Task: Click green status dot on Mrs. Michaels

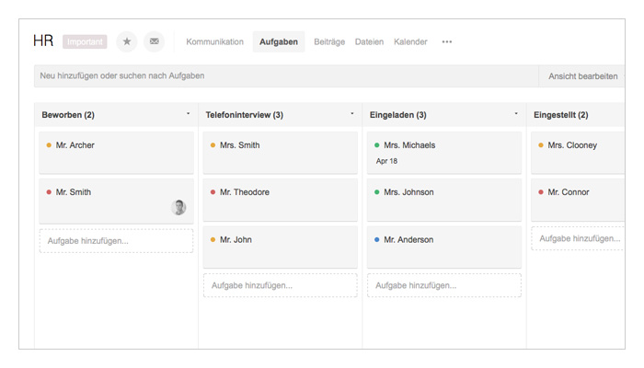Action: point(377,145)
